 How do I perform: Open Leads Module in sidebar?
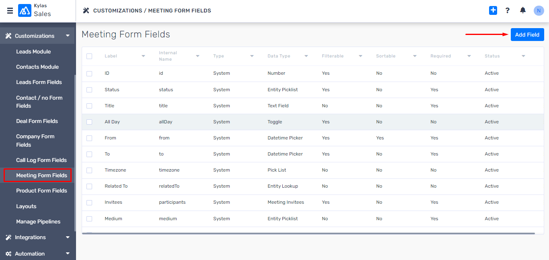[33, 51]
